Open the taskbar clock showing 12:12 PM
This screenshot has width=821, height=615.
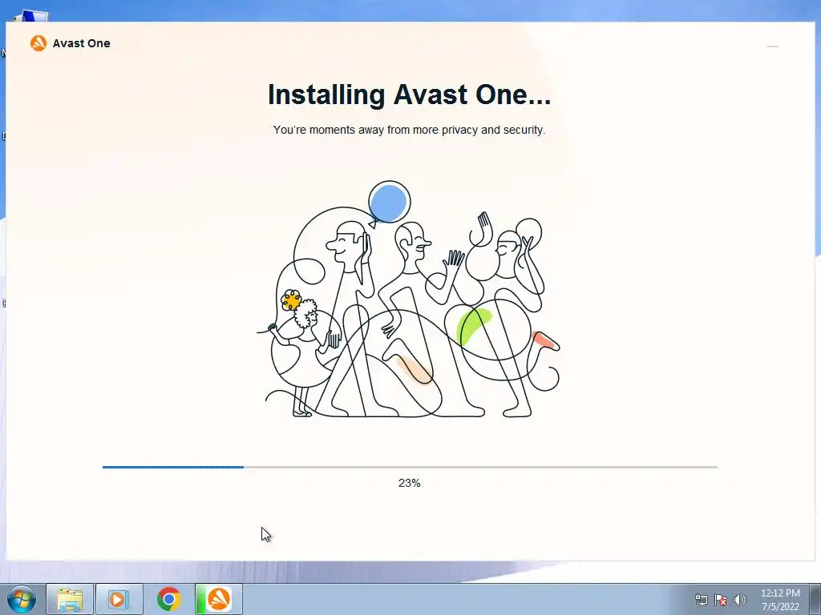780,600
